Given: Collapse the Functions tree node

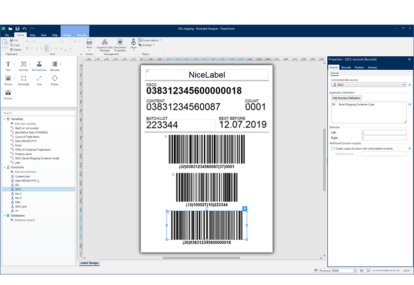Looking at the screenshot, I should point(4,167).
